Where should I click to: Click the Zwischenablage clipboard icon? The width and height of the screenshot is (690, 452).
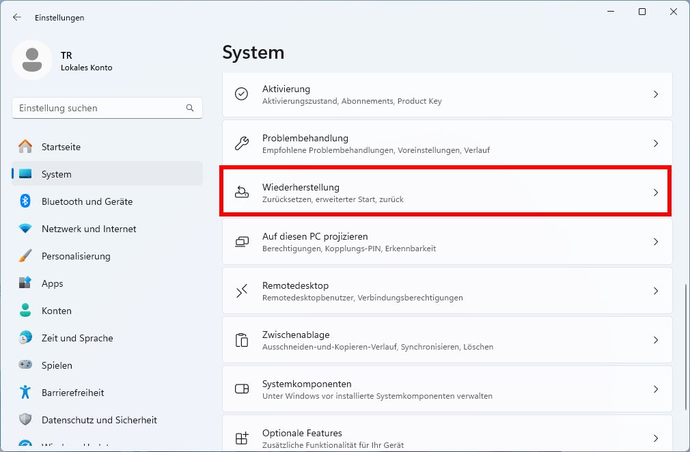(241, 340)
